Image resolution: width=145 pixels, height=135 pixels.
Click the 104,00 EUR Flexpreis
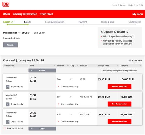tap(127, 79)
